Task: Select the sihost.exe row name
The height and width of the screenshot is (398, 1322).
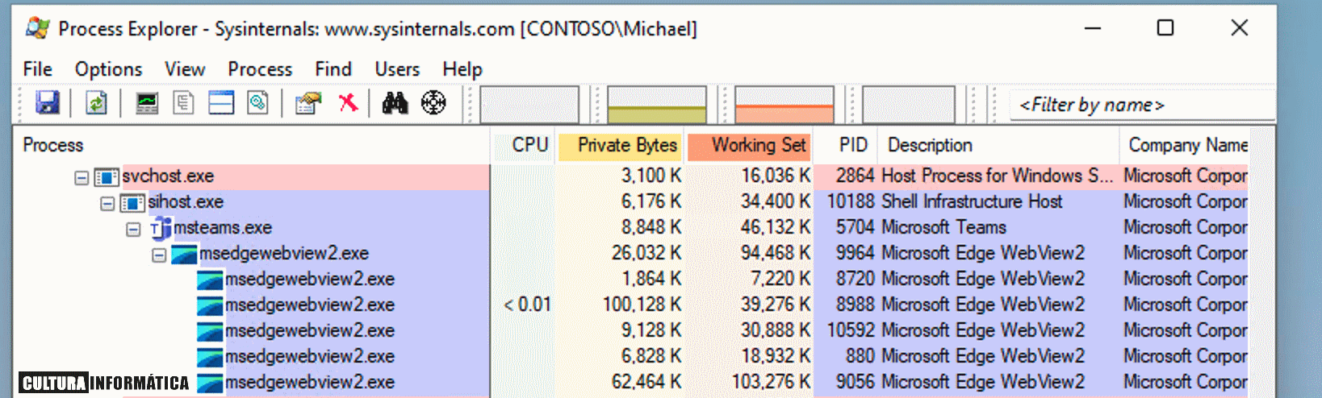Action: pyautogui.click(x=186, y=202)
